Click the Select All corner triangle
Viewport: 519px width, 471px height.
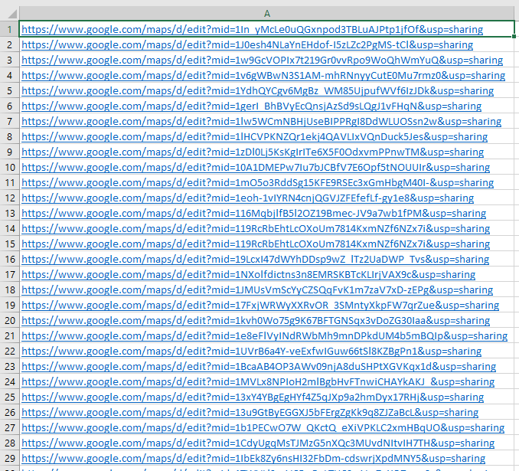9,13
